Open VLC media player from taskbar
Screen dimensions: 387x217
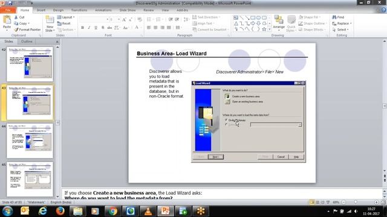tap(148, 211)
